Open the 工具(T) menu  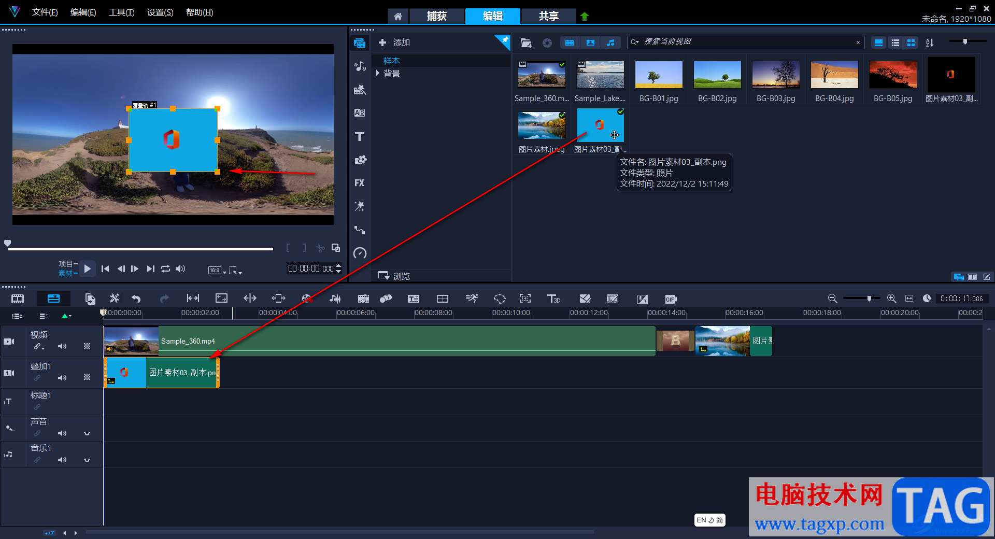tap(121, 12)
